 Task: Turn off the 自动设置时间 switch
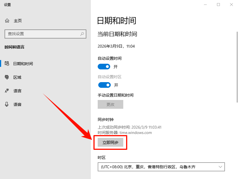[x=104, y=67]
